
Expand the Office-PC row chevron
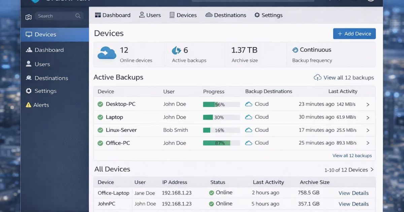[368, 143]
